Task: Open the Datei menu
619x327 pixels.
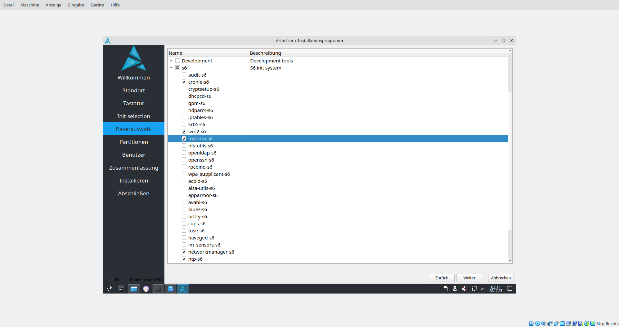Action: pos(8,5)
